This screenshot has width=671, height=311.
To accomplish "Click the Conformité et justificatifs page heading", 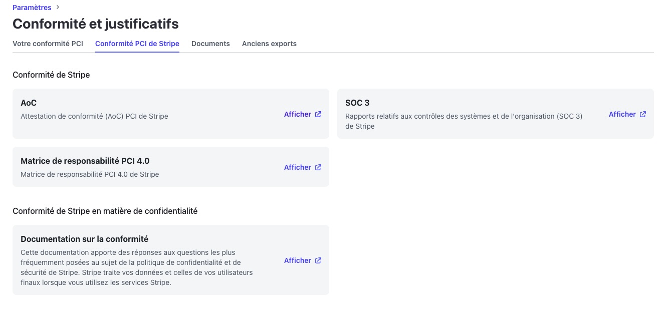I will (96, 24).
